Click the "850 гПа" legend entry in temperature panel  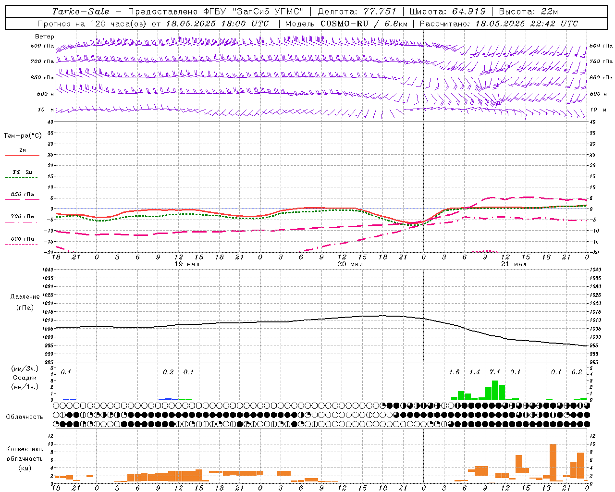click(23, 194)
